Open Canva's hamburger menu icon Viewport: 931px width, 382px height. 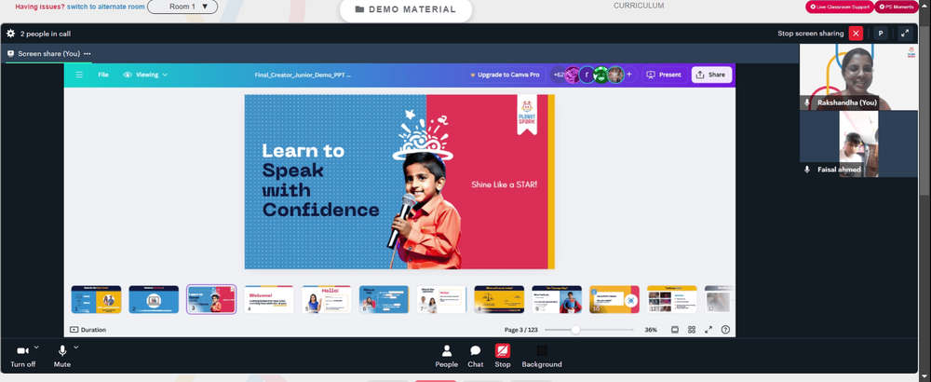coord(79,75)
